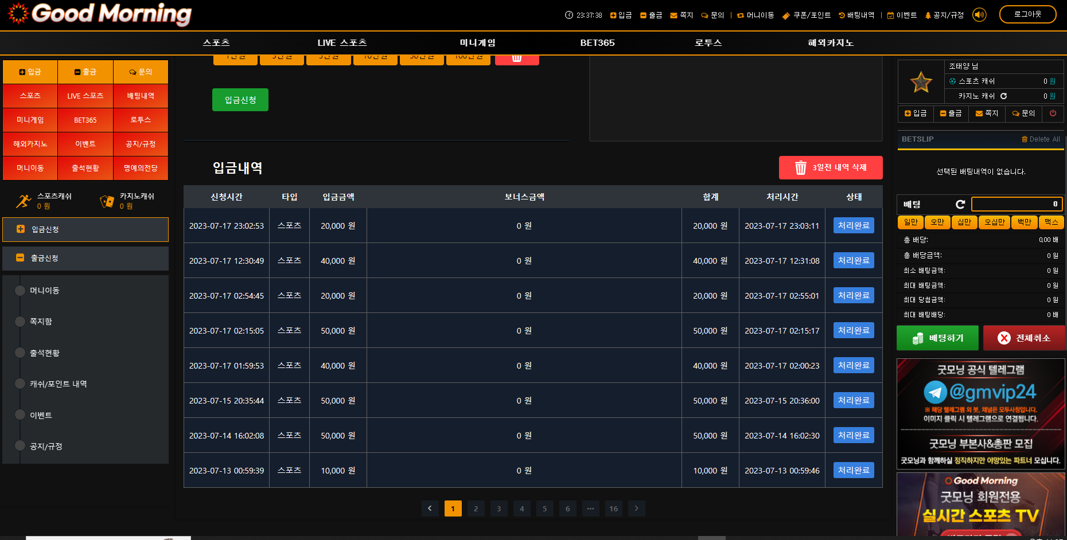Image resolution: width=1067 pixels, height=540 pixels.
Task: Select the 쪽지함 radio item in sidebar
Action: pos(21,322)
